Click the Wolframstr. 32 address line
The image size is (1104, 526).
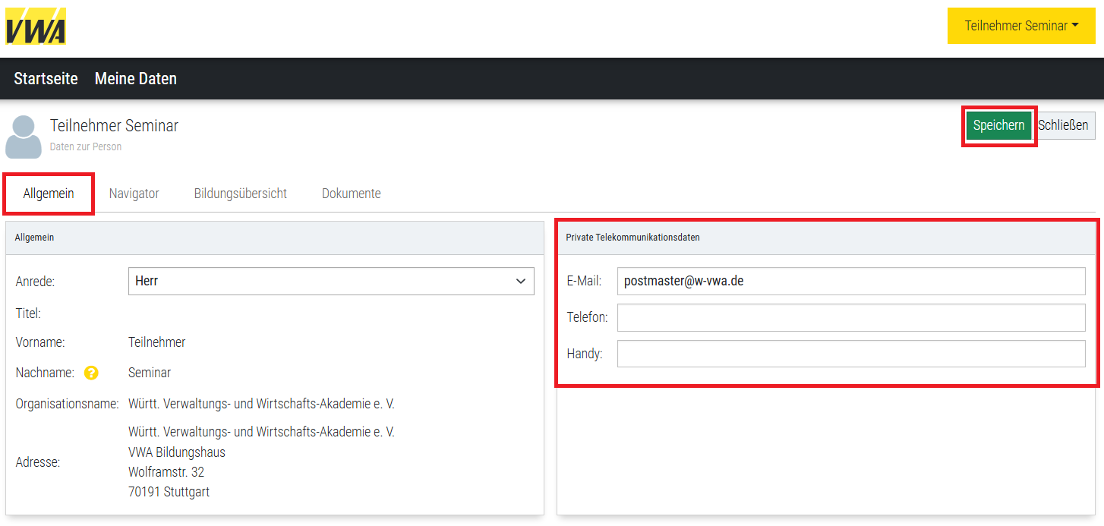coord(166,472)
